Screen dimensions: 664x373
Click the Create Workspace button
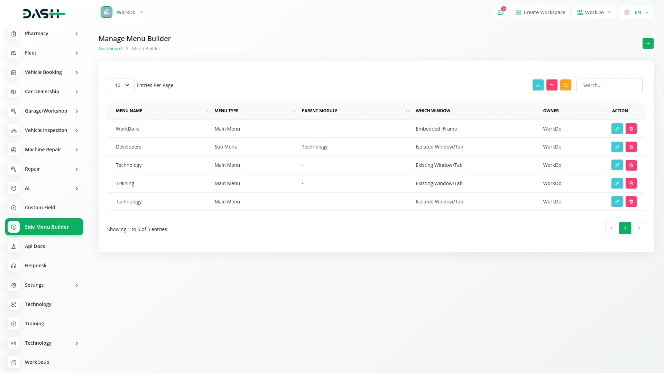pyautogui.click(x=540, y=12)
